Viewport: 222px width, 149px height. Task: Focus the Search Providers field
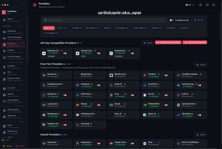click(104, 20)
